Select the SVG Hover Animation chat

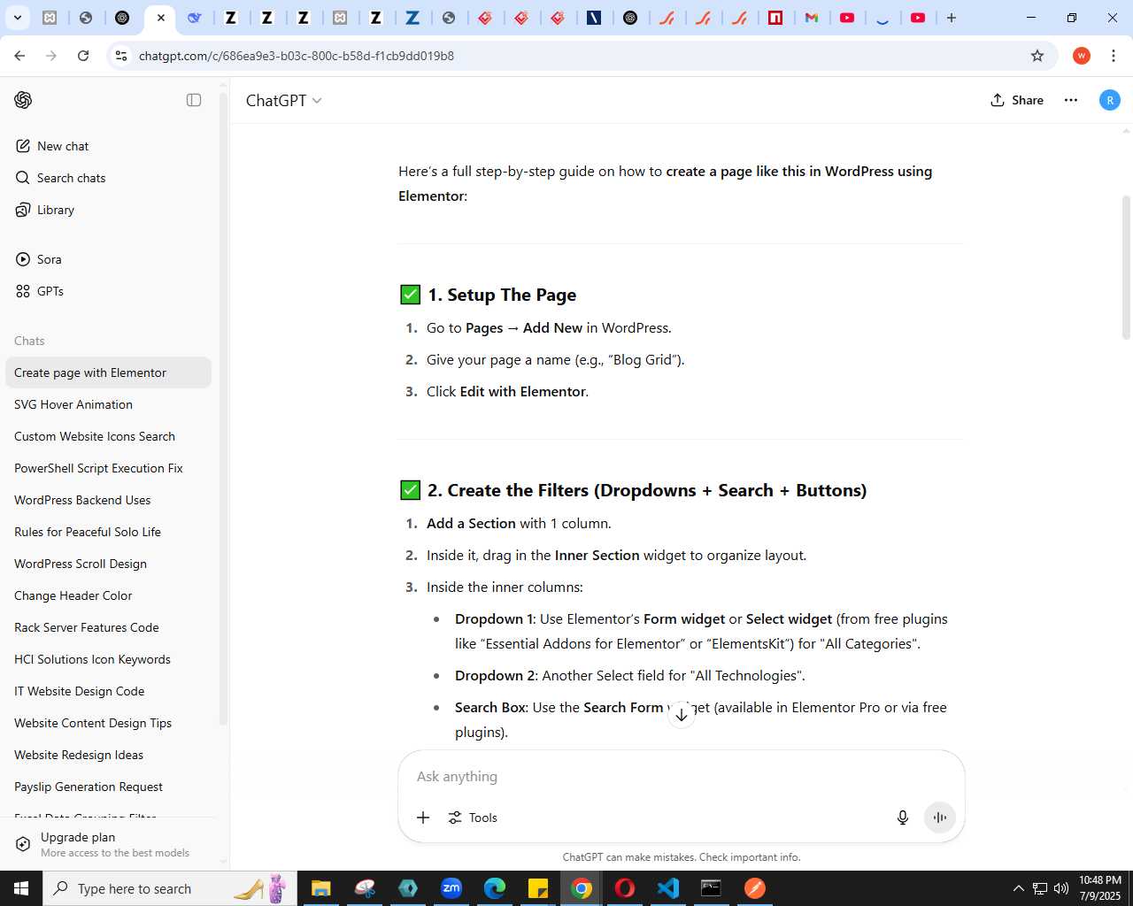(x=108, y=404)
